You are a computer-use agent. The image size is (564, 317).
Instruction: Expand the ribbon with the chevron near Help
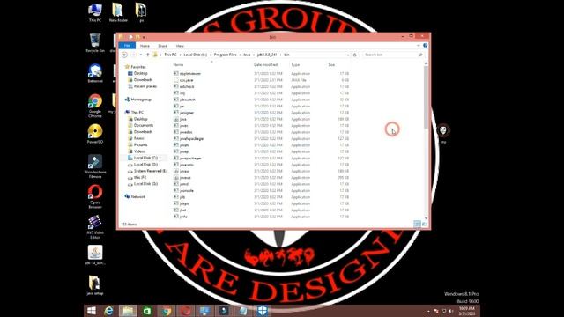coord(419,46)
